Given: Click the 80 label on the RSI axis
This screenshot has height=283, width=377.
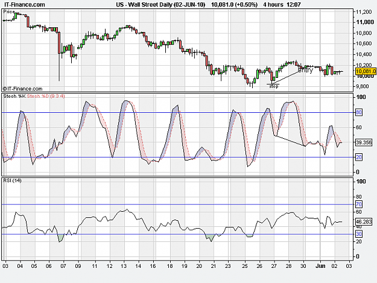Looking at the screenshot, I should 358,197.
